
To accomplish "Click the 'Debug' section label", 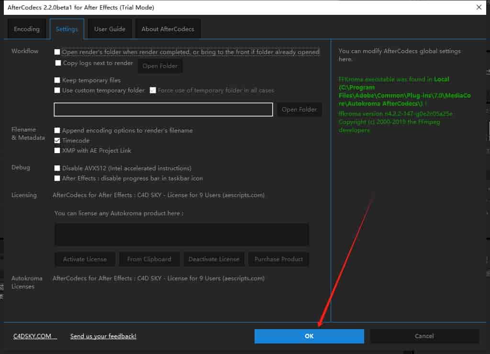I will pos(21,167).
